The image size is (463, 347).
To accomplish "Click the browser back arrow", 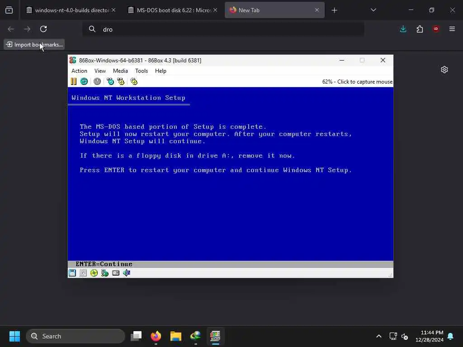I will click(11, 29).
